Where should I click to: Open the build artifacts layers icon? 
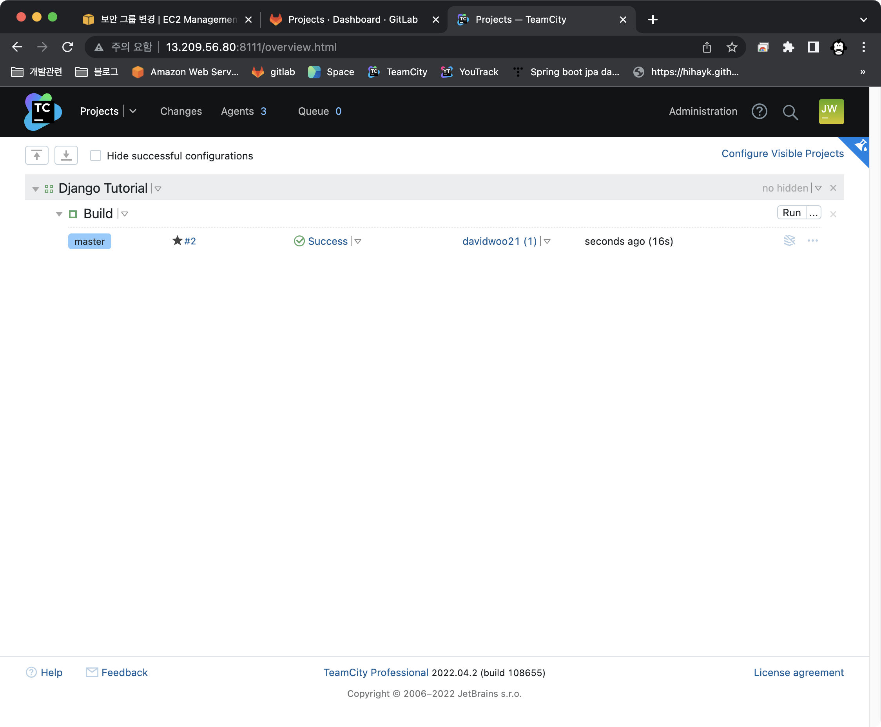[x=789, y=241]
